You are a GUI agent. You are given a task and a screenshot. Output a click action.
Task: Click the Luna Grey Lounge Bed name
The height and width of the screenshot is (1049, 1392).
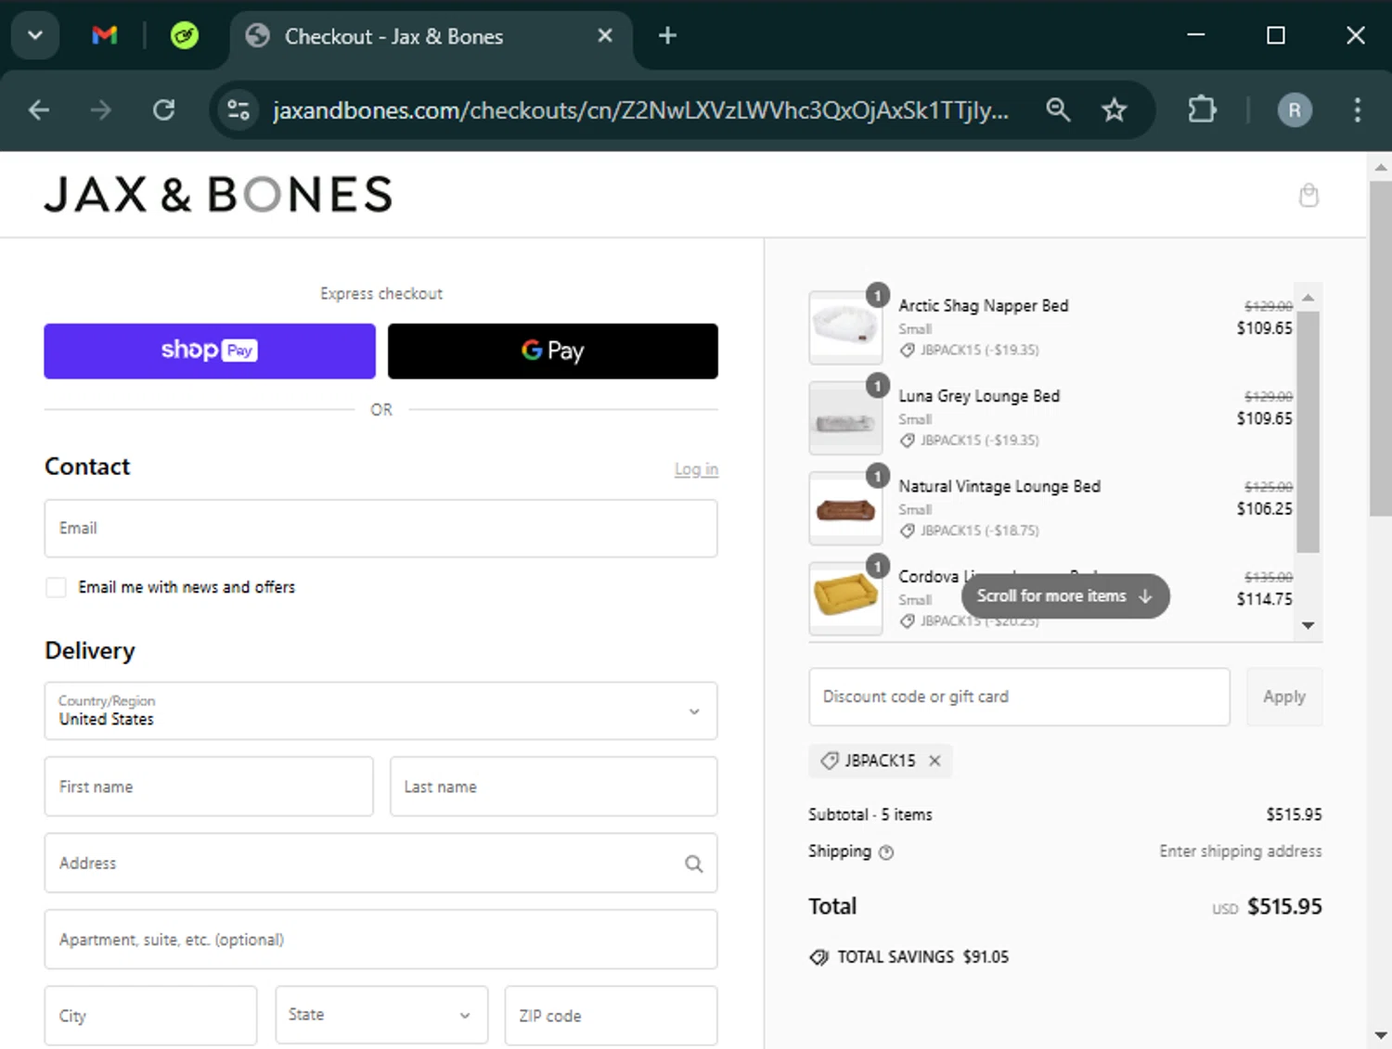pyautogui.click(x=979, y=396)
